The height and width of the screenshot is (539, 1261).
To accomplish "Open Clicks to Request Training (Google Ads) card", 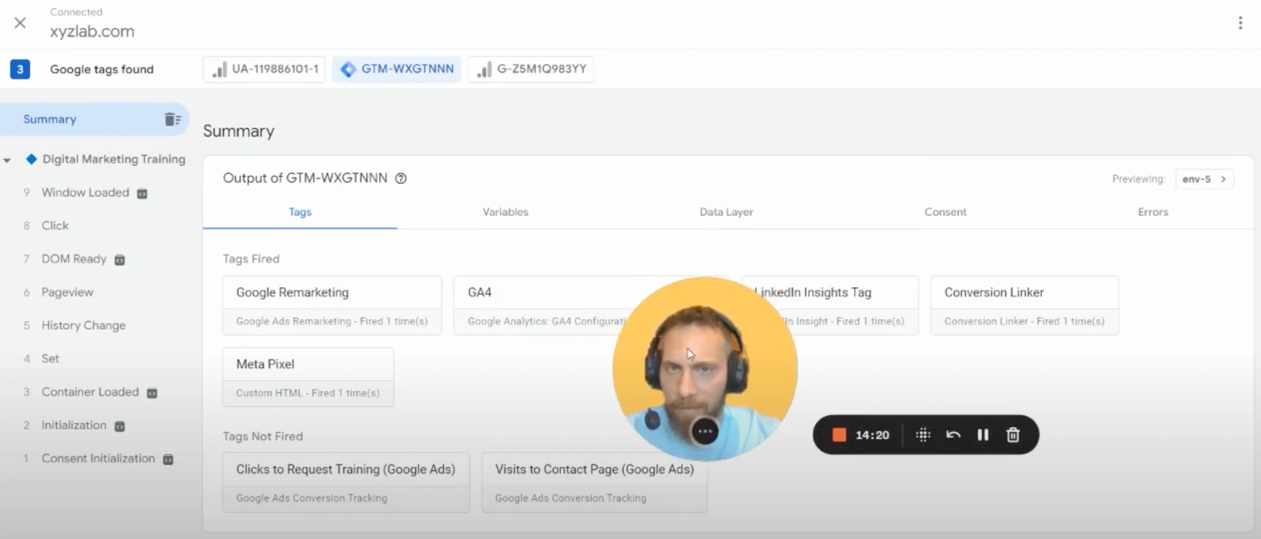I will (x=346, y=483).
